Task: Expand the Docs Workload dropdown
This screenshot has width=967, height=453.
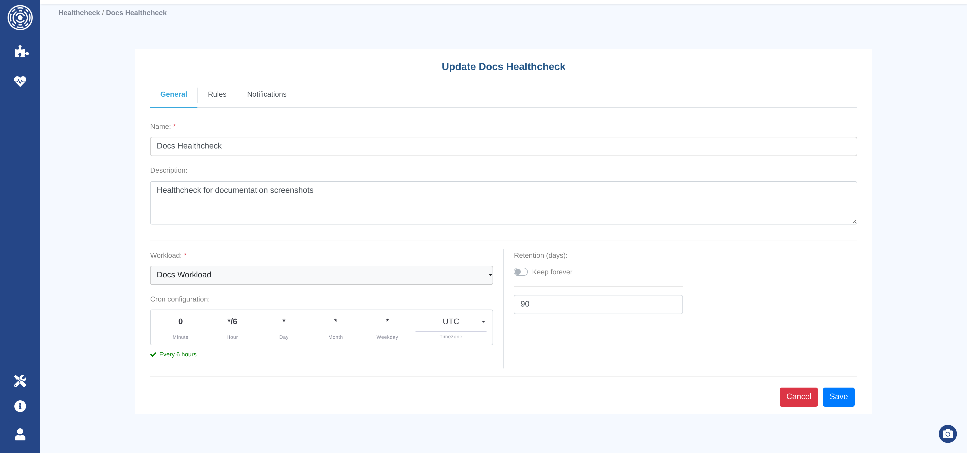Action: pyautogui.click(x=321, y=275)
